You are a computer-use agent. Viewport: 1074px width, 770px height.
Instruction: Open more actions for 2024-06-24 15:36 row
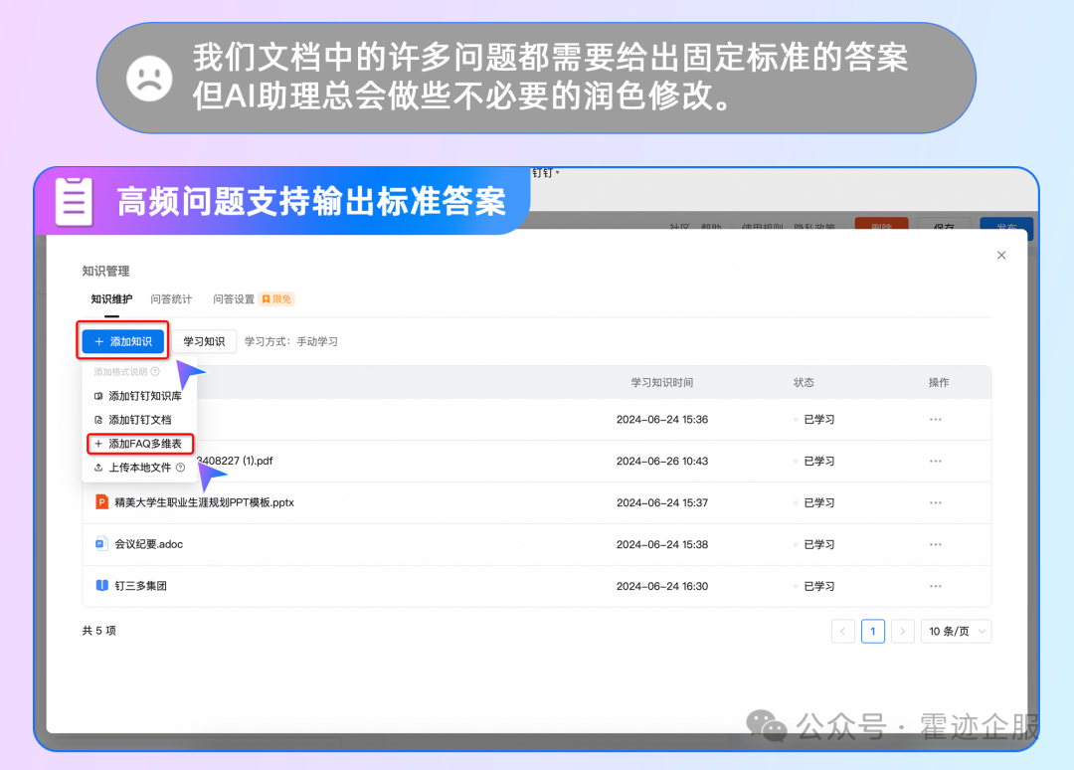tap(935, 420)
